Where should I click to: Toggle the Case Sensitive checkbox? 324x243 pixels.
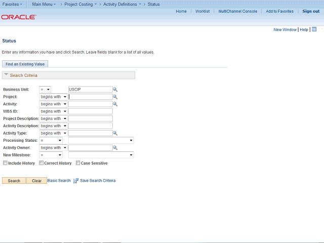78,163
